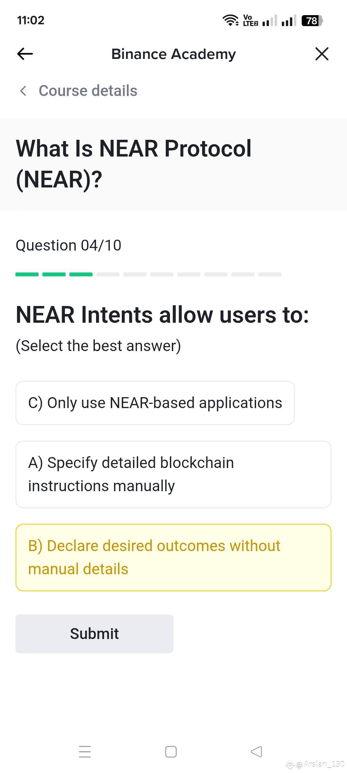Tap Android recent apps menu icon
This screenshot has width=347, height=773.
[x=85, y=752]
